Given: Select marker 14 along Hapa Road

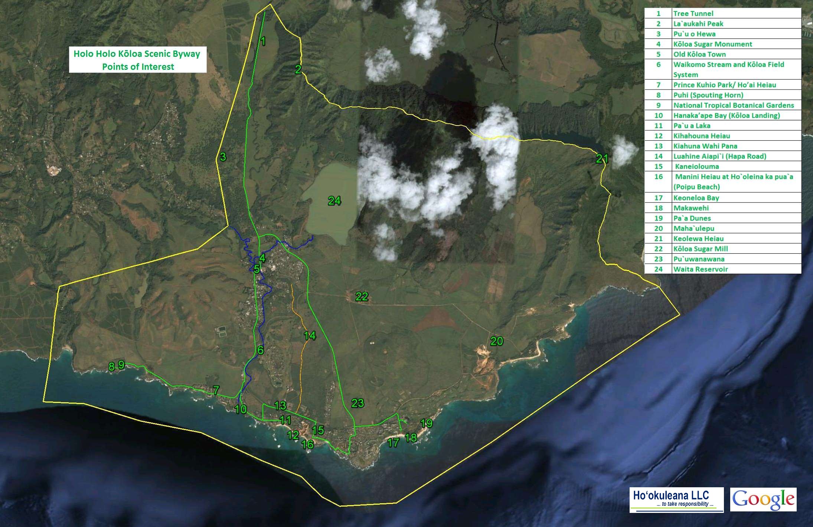Looking at the screenshot, I should [309, 336].
